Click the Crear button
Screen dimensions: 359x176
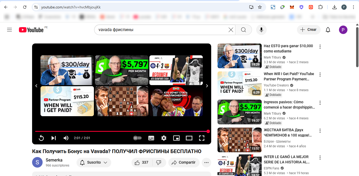(x=309, y=30)
